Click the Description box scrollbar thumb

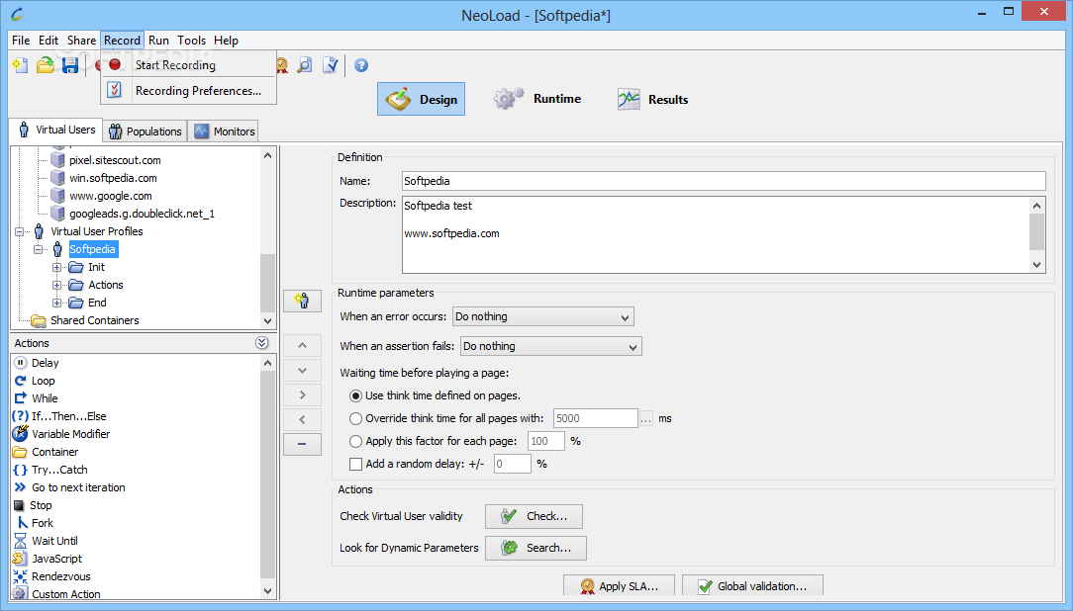click(1036, 231)
